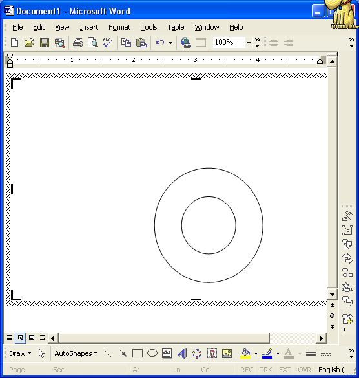Open the Print Preview tool
The height and width of the screenshot is (378, 359).
click(x=93, y=43)
